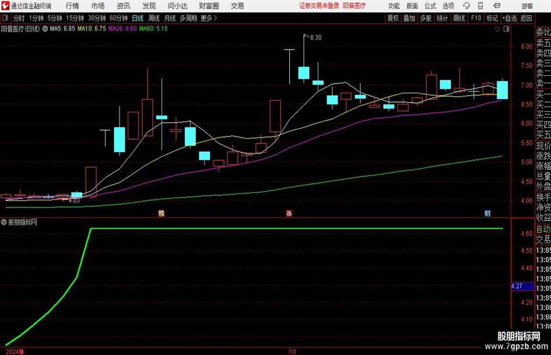The image size is (551, 355).
Task: Switch to 分时 chart tab
Action: [x=19, y=18]
